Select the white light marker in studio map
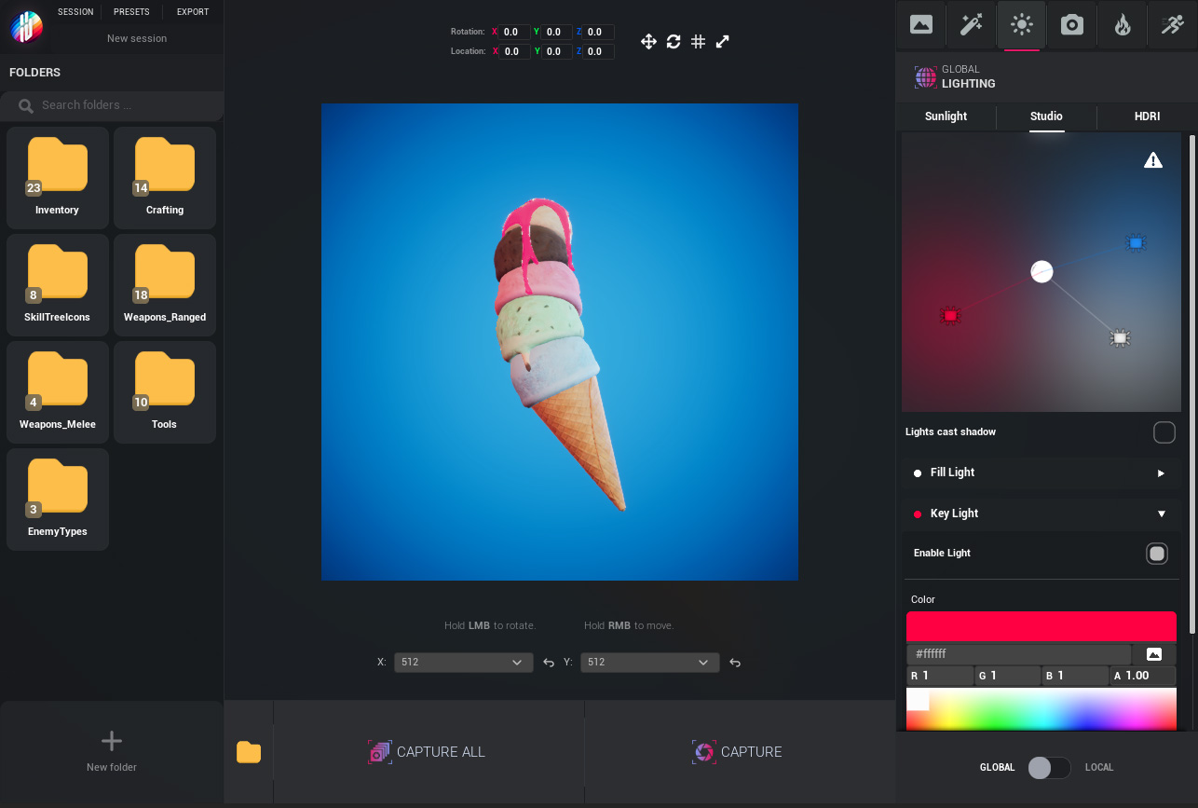Image resolution: width=1198 pixels, height=808 pixels. [1121, 337]
